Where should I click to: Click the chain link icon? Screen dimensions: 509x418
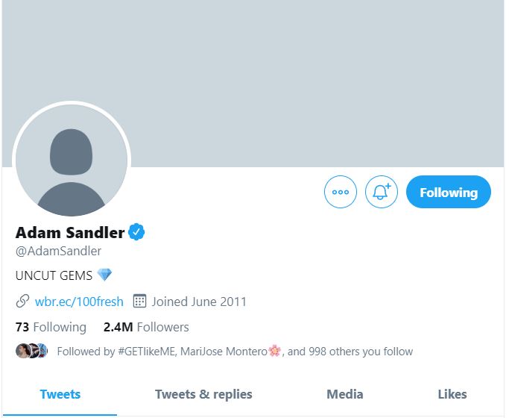point(22,302)
